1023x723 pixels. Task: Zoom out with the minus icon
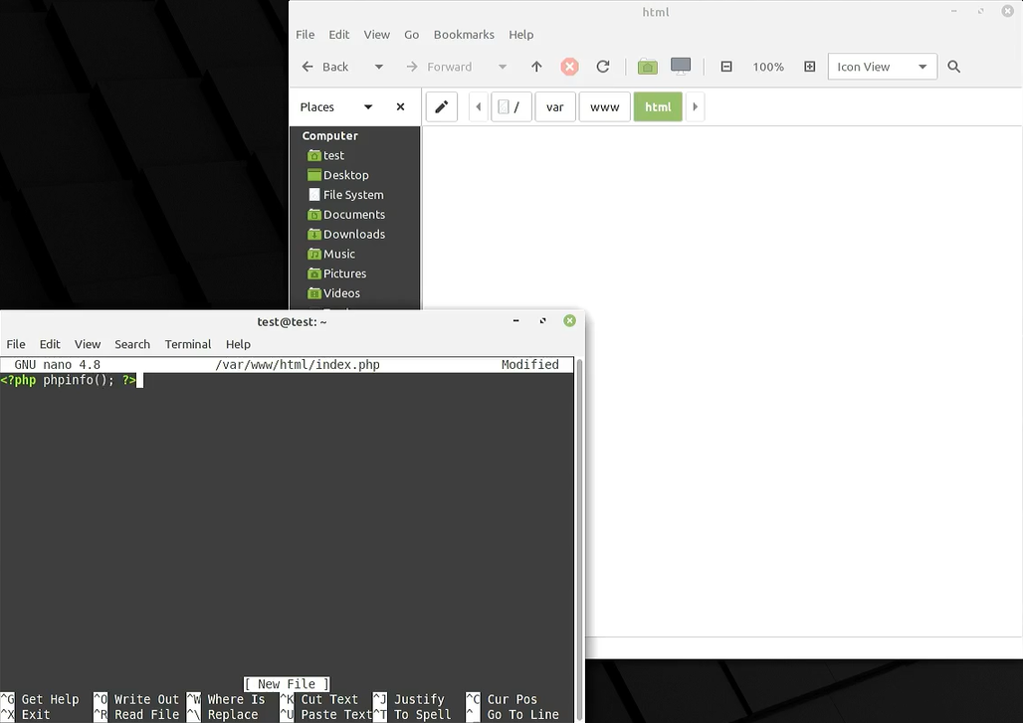(x=726, y=67)
